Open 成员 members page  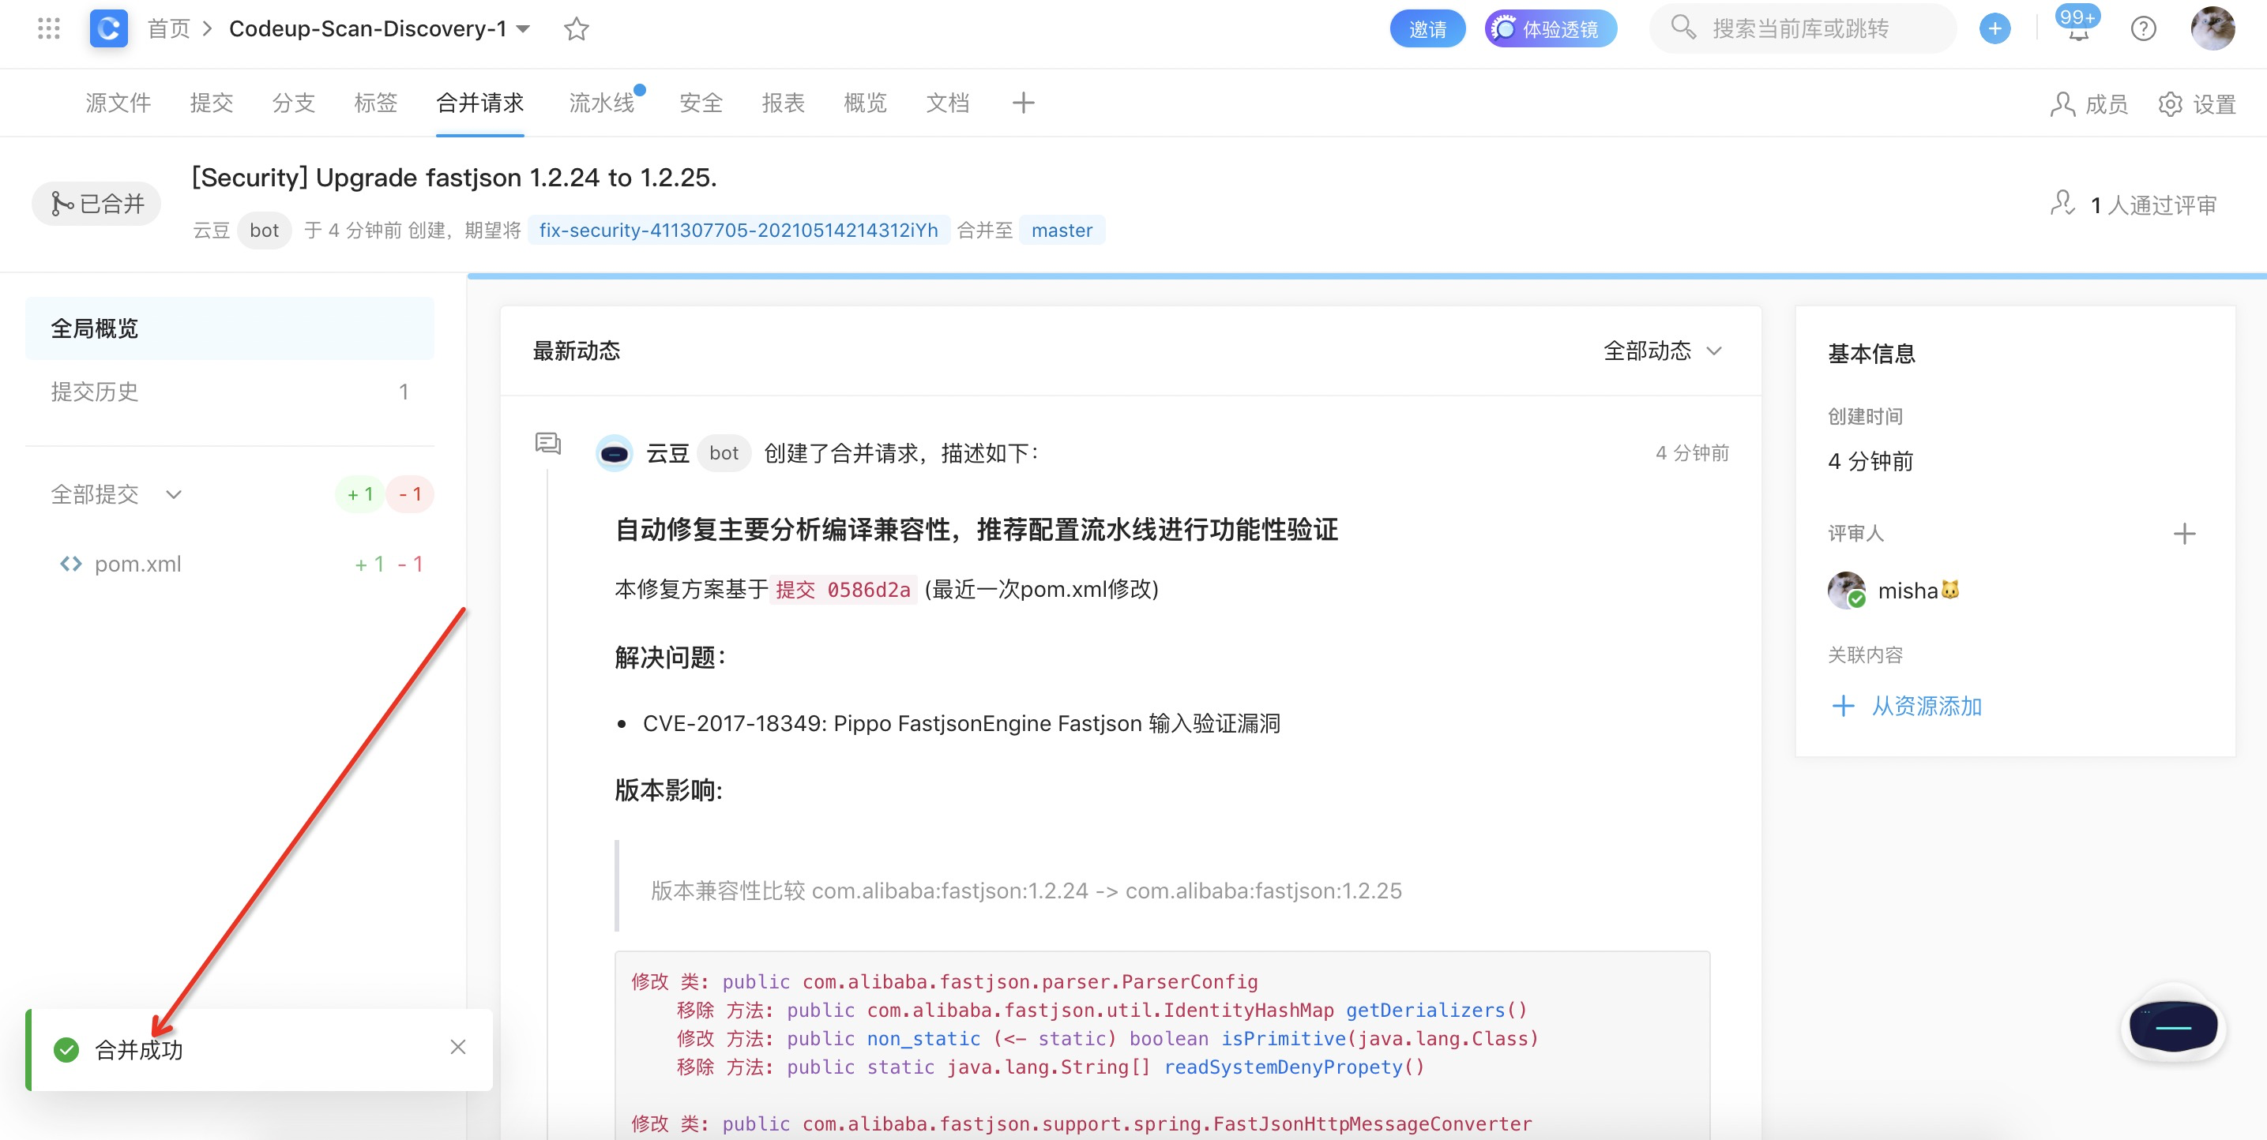tap(2088, 105)
